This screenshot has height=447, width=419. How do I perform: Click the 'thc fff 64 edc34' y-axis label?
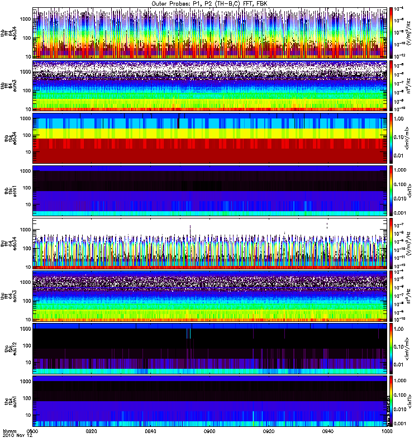click(x=8, y=244)
